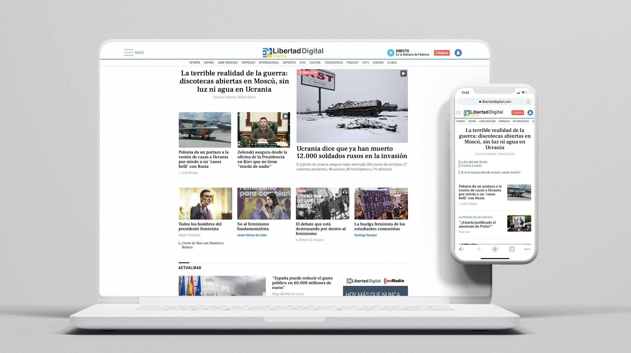Open the hamburger MENÚ icon on laptop
631x353 pixels.
click(129, 52)
